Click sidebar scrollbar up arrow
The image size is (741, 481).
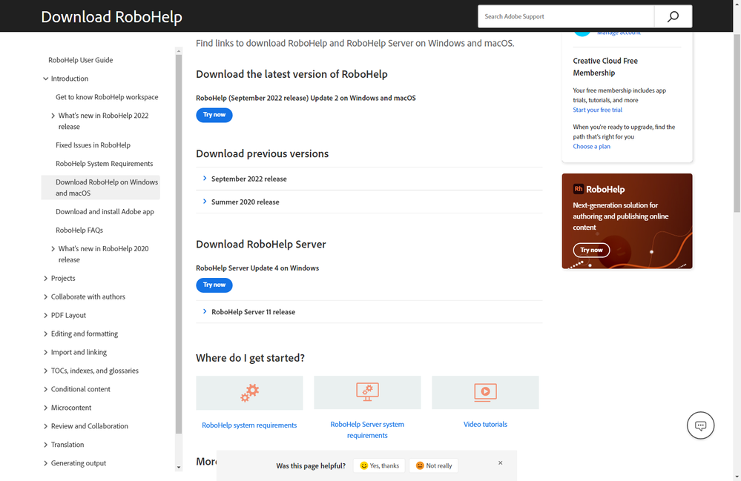pyautogui.click(x=179, y=51)
